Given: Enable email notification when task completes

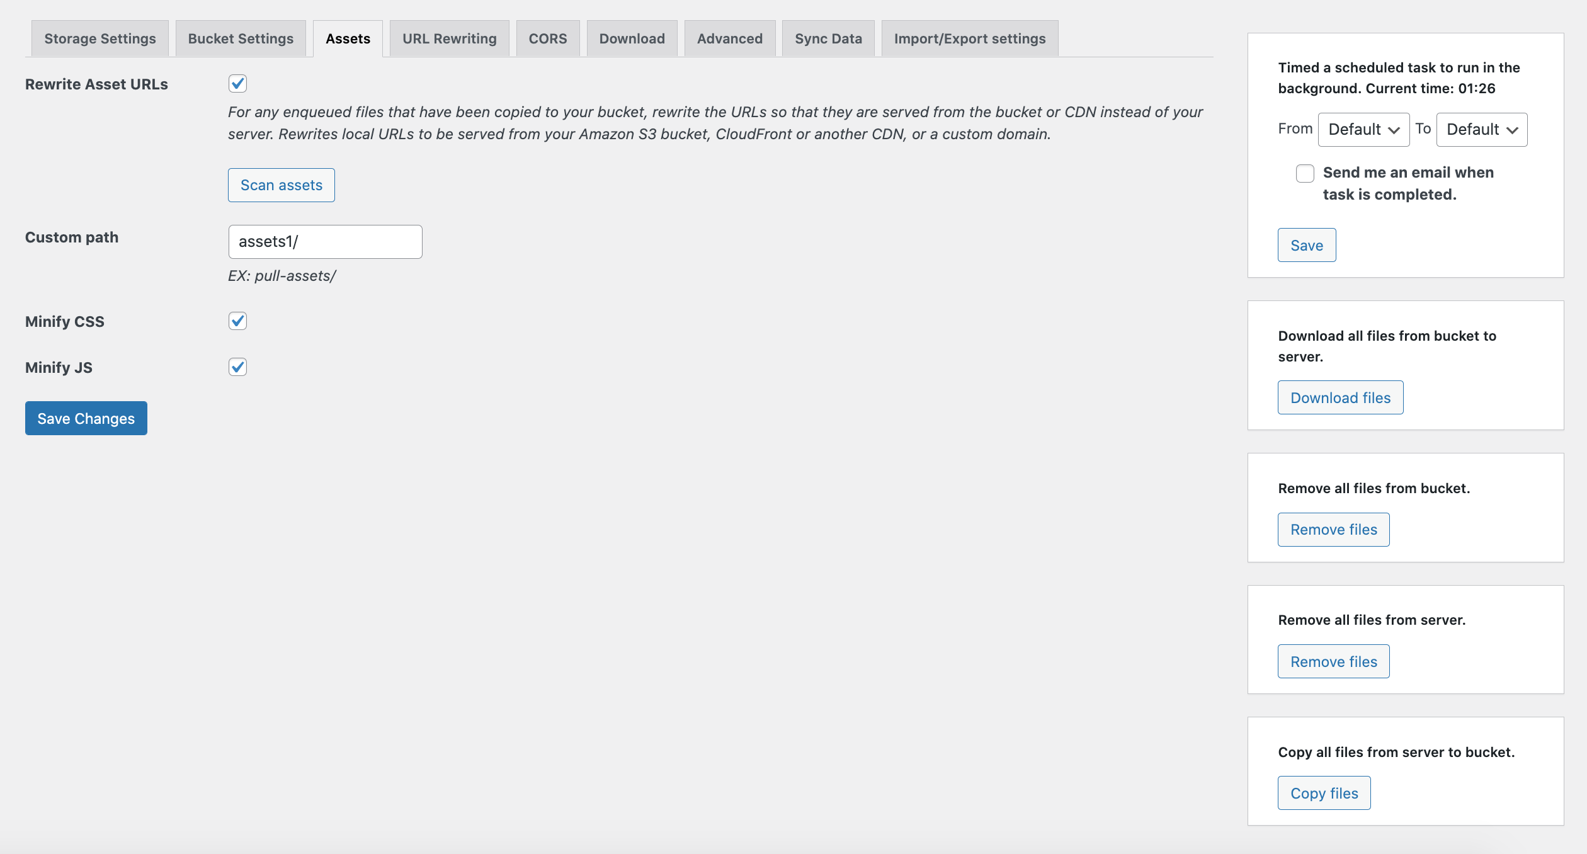Looking at the screenshot, I should (x=1305, y=173).
